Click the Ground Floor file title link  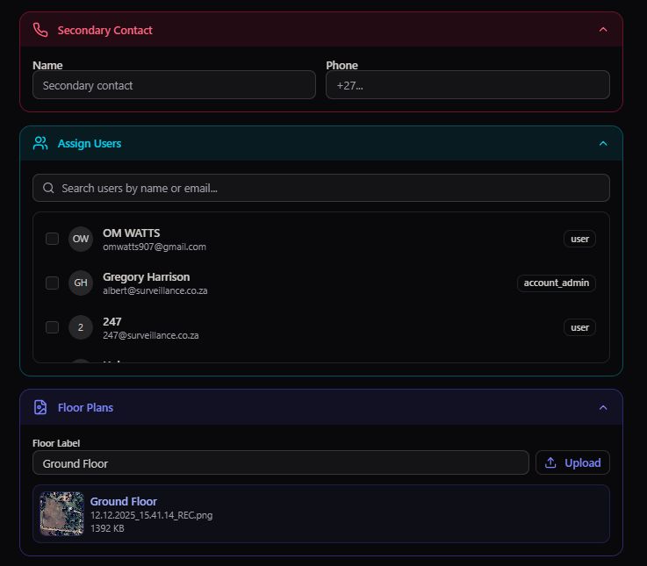124,501
